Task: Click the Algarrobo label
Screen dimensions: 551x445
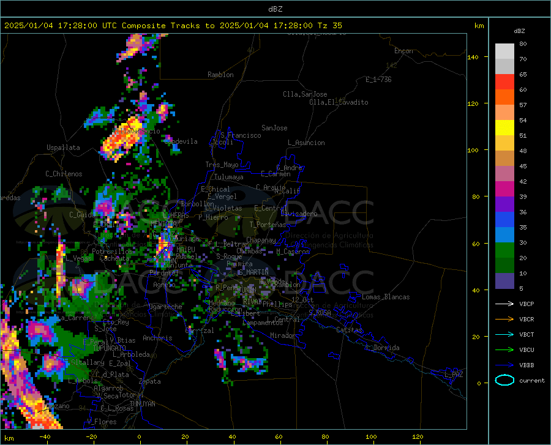Action: coord(108,388)
